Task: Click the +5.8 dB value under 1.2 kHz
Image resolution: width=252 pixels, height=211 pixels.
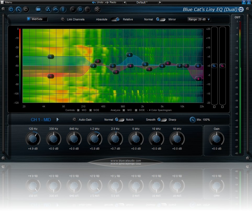Action: click(x=95, y=149)
